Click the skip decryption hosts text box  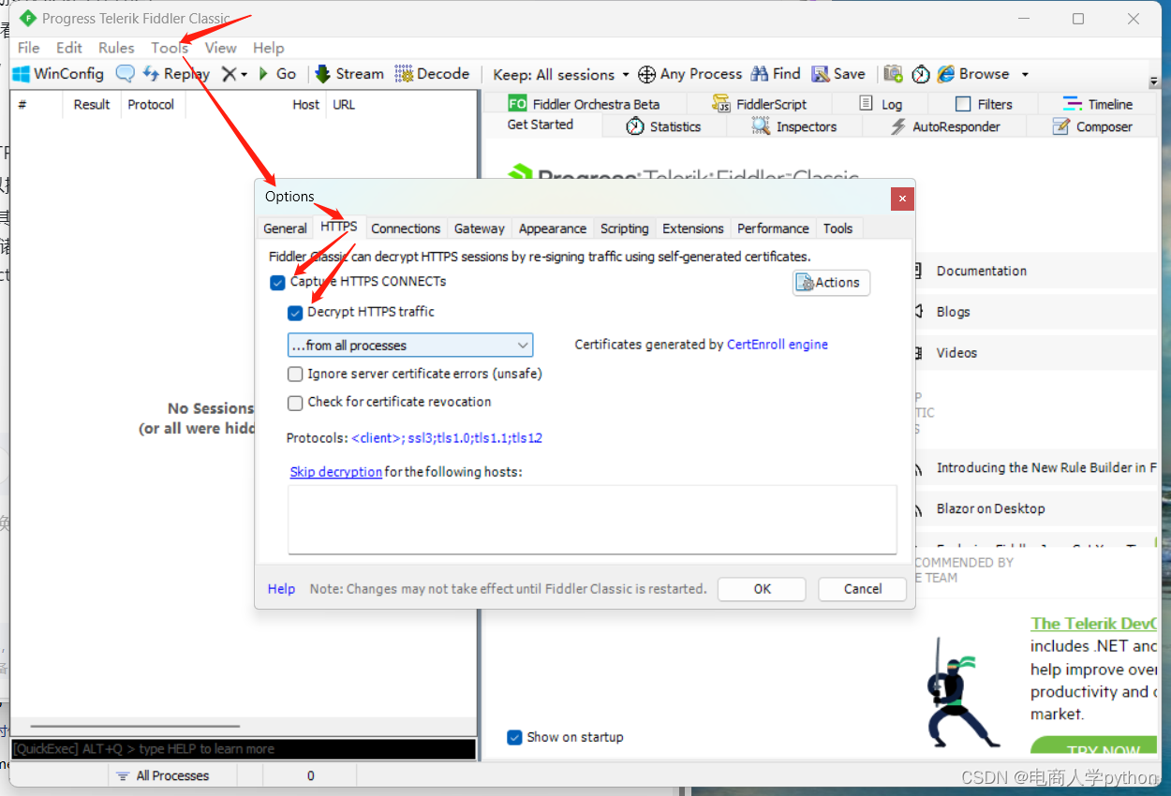coord(592,519)
